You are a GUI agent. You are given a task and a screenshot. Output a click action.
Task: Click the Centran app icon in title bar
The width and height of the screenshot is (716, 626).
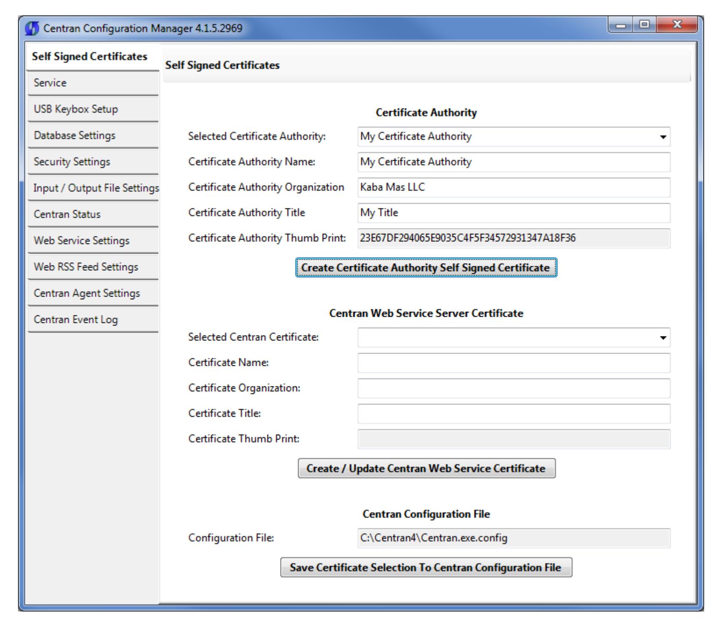coord(32,29)
